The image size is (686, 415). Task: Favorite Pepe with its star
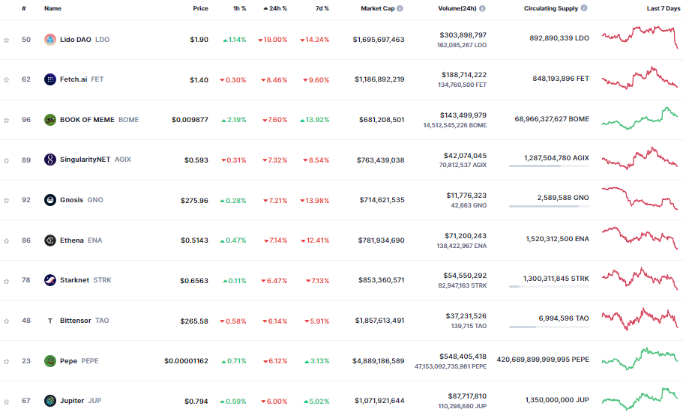pos(7,362)
